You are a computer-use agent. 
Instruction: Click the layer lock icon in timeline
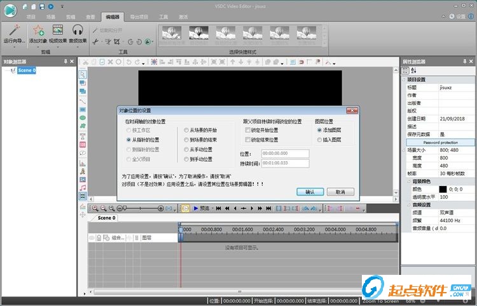[x=99, y=237]
